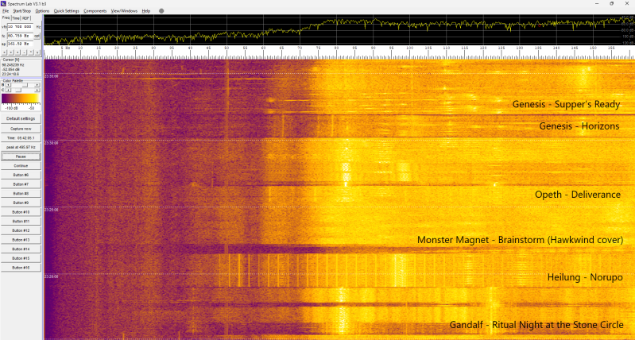Click Button #6

pos(21,175)
